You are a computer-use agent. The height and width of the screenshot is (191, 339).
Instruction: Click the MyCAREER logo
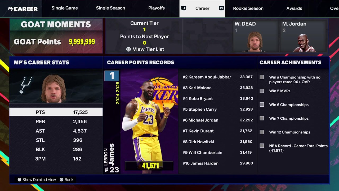point(23,9)
